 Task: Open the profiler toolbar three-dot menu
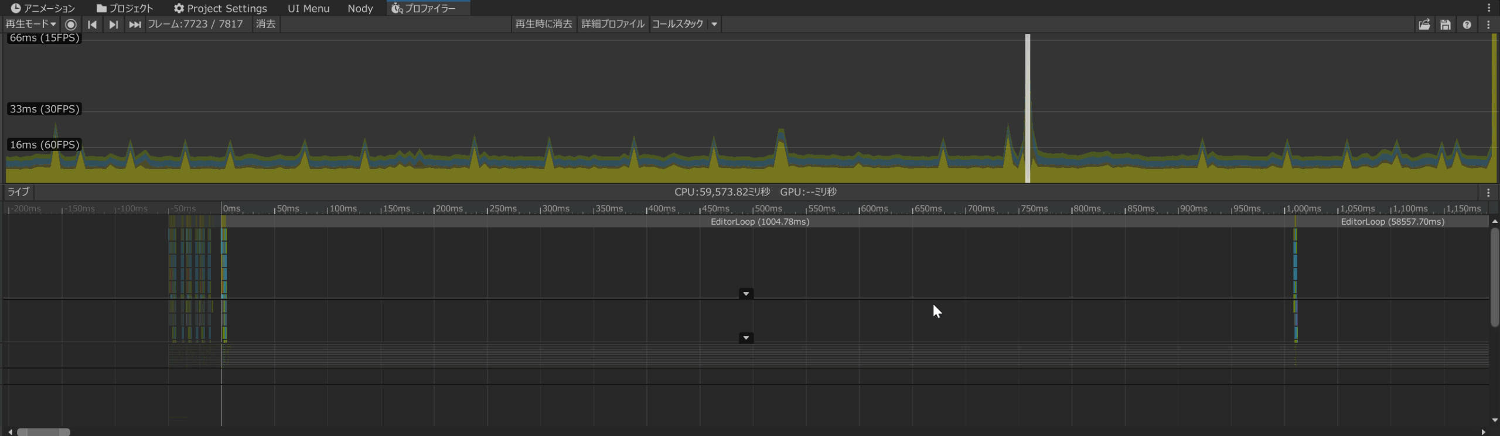pos(1488,25)
